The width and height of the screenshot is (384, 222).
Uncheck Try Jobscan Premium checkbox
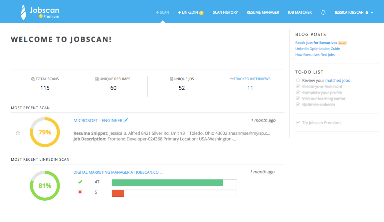(x=298, y=122)
